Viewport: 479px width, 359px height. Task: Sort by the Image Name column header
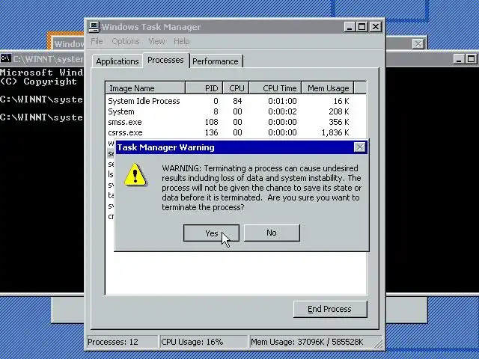[x=145, y=88]
